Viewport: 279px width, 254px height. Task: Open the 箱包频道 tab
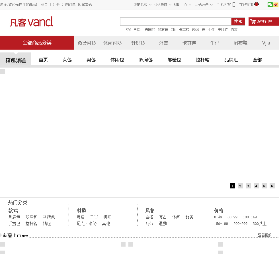16,60
